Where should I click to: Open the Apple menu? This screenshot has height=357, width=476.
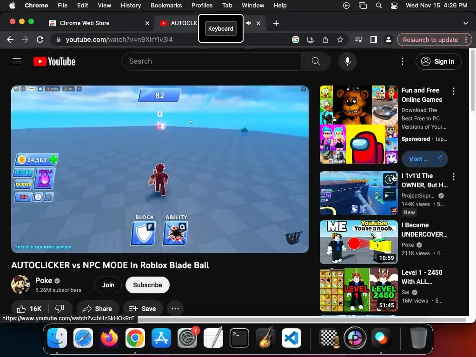click(12, 6)
